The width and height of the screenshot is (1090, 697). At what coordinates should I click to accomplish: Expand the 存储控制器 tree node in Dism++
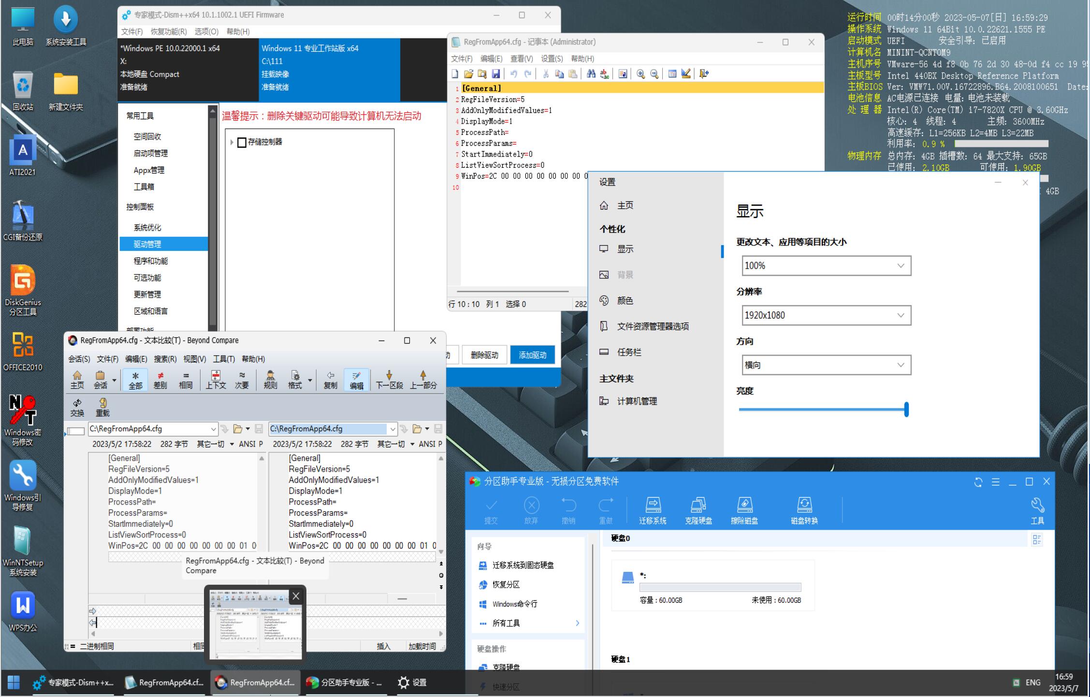point(232,142)
